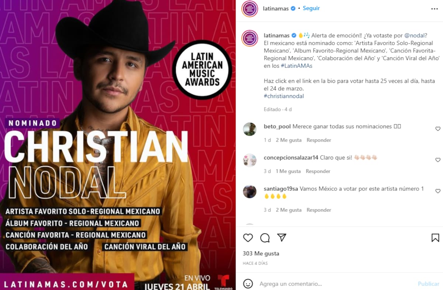Open comments with the speech bubble icon

(265, 238)
